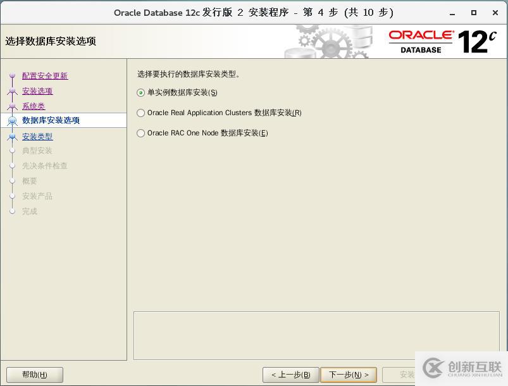The image size is (508, 386).
Task: Click the empty message text area
Action: (316, 336)
